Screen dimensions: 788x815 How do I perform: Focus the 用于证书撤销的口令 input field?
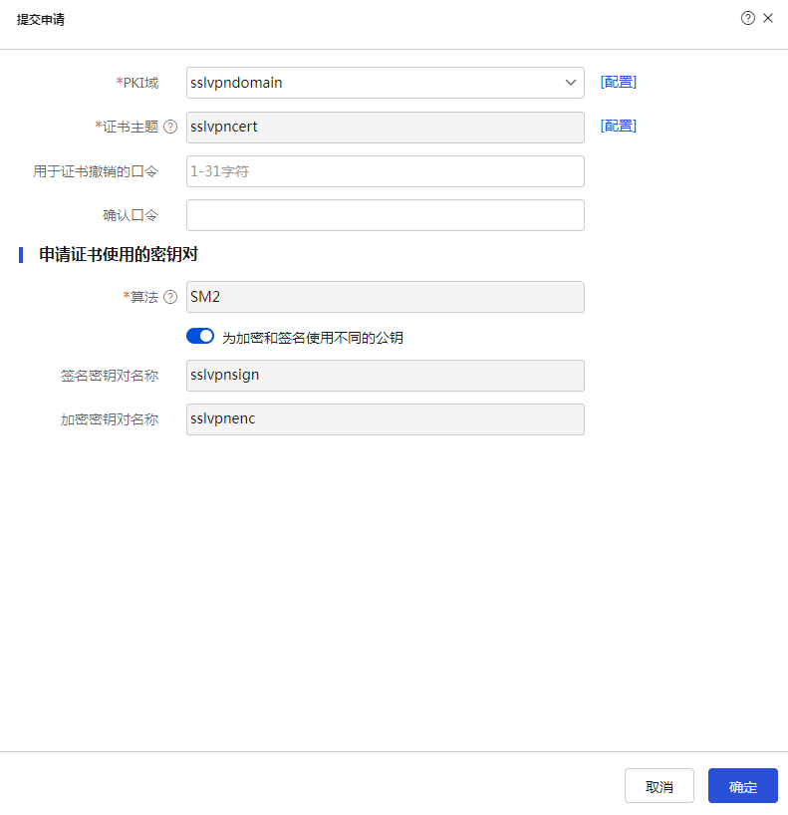[x=385, y=171]
